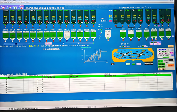
Task: Click the twin-shaft mixer graphic
Action: (x=133, y=55)
